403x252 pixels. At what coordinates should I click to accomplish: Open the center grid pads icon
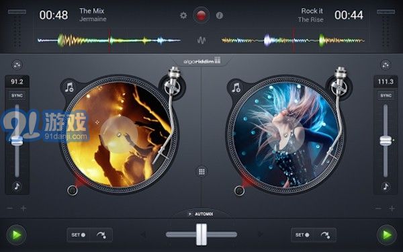click(x=201, y=171)
